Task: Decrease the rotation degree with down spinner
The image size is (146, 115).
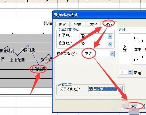Action: coord(130,73)
